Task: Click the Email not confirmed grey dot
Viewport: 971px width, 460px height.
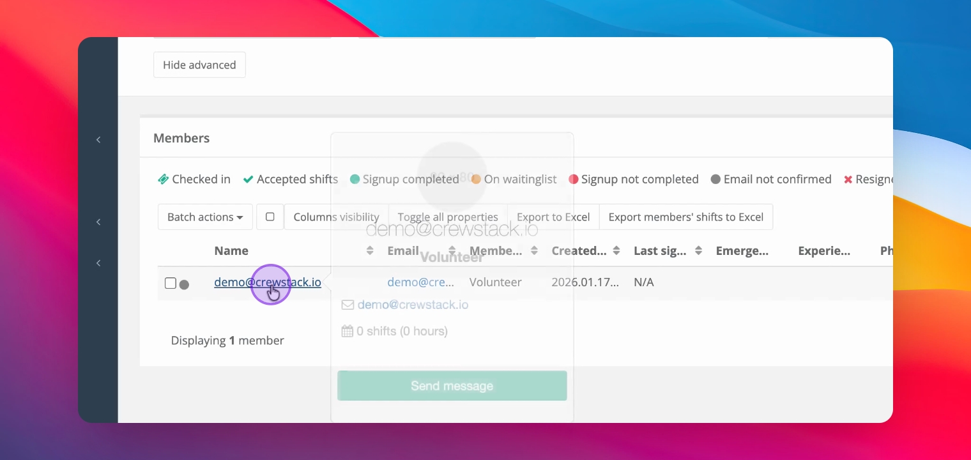Action: coord(715,180)
